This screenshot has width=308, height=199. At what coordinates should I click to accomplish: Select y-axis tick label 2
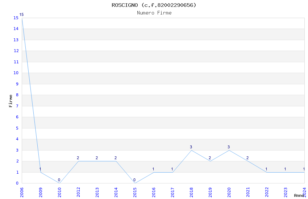tap(17, 161)
